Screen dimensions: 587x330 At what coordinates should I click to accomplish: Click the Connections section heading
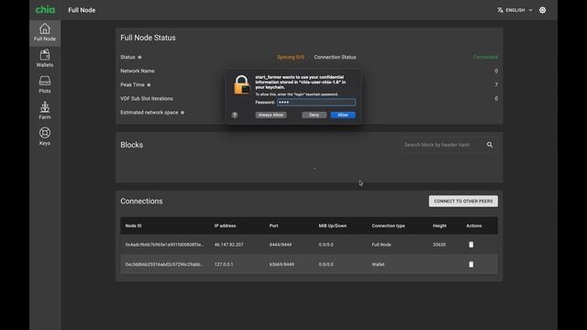tap(141, 202)
